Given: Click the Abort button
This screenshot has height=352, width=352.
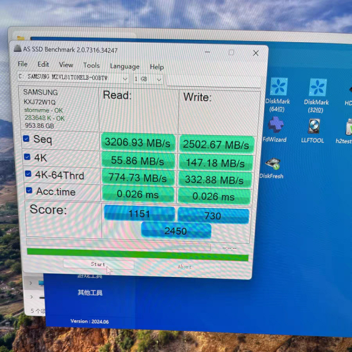Looking at the screenshot, I should tap(185, 266).
